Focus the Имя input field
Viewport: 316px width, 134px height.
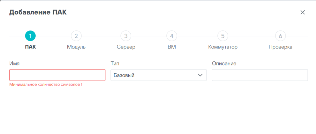click(x=57, y=75)
